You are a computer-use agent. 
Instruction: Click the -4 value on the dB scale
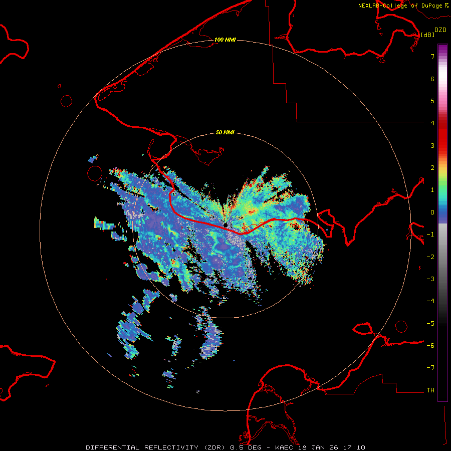tap(430, 301)
